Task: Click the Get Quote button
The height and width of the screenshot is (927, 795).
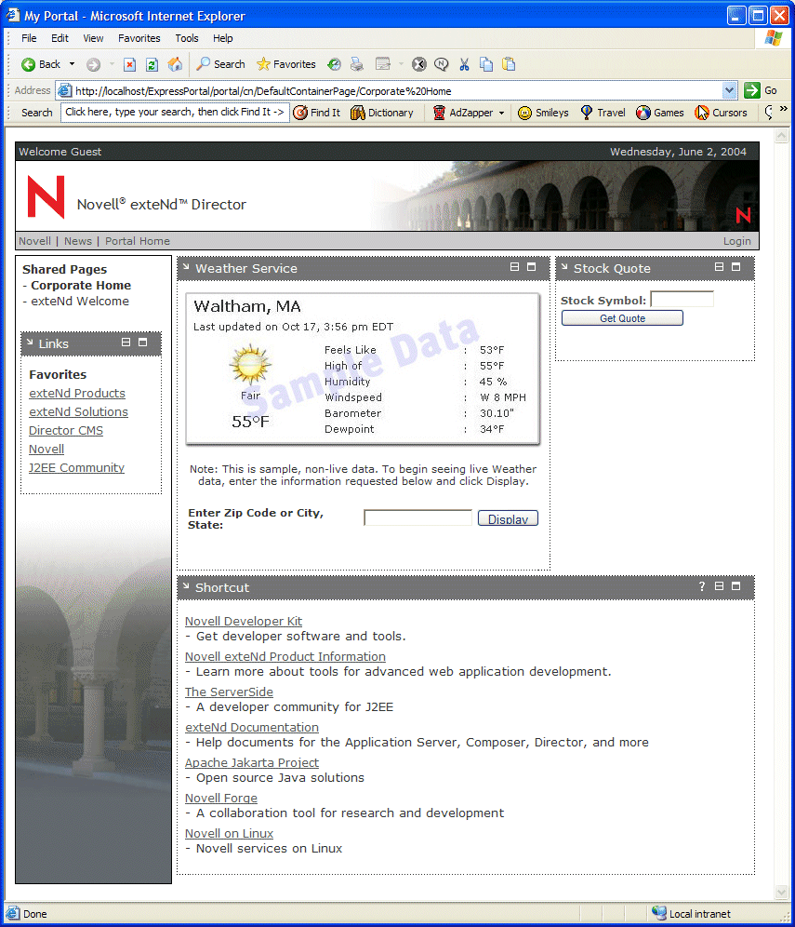Action: coord(623,318)
